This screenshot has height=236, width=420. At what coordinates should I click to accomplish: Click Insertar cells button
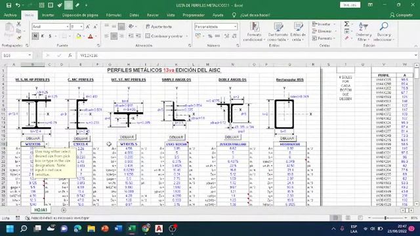(324, 24)
